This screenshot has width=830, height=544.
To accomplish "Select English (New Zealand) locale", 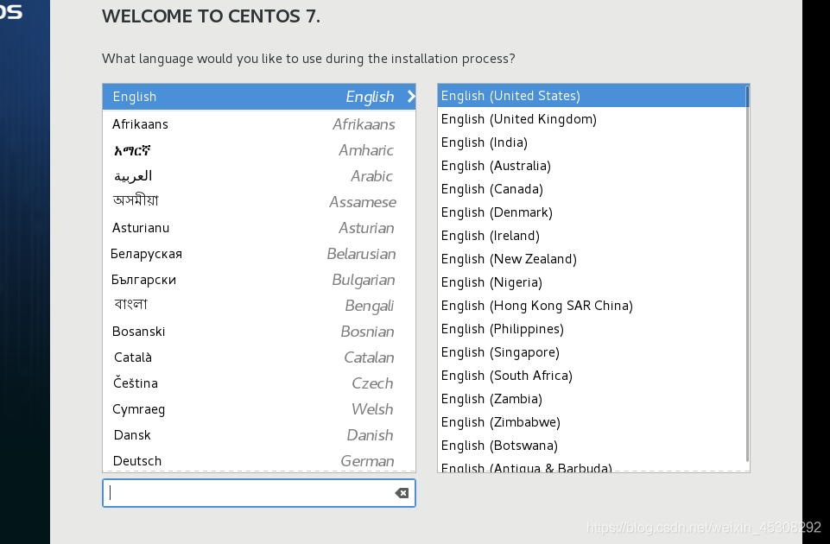I will (592, 259).
